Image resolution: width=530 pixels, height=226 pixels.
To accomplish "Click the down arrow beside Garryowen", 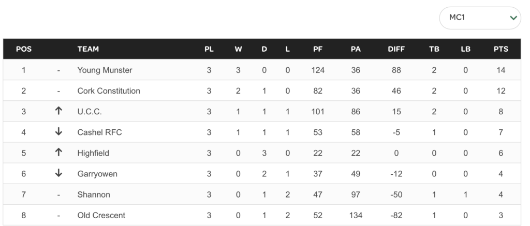I will (x=58, y=174).
